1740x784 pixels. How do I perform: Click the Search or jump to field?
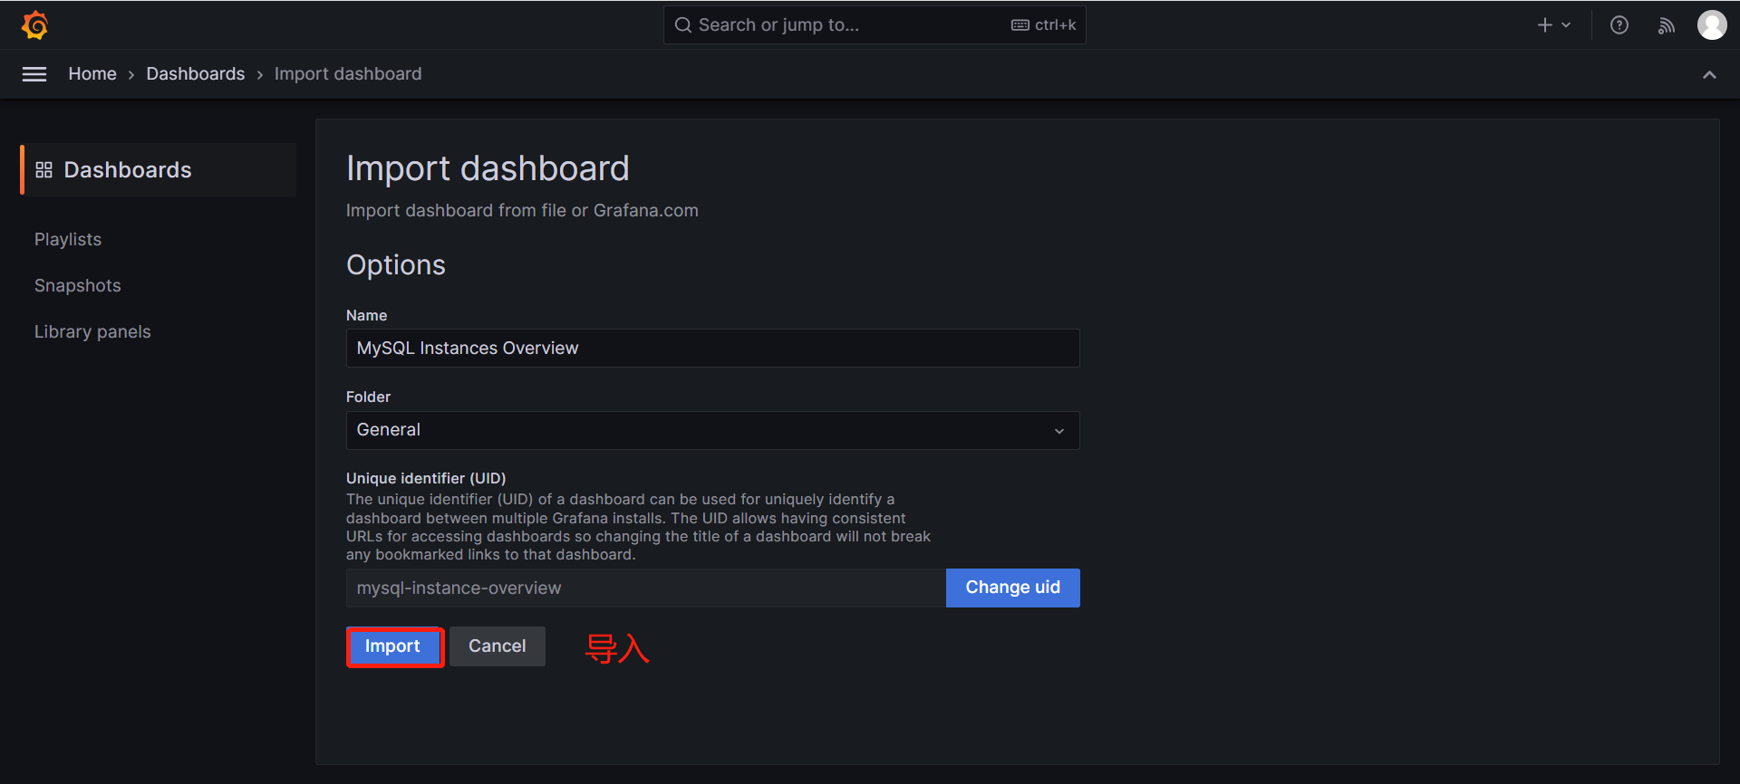875,25
